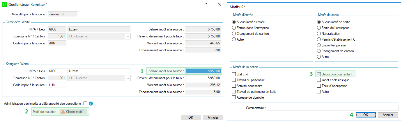
Task: Open Choisir motif warning button
Action: [73, 112]
